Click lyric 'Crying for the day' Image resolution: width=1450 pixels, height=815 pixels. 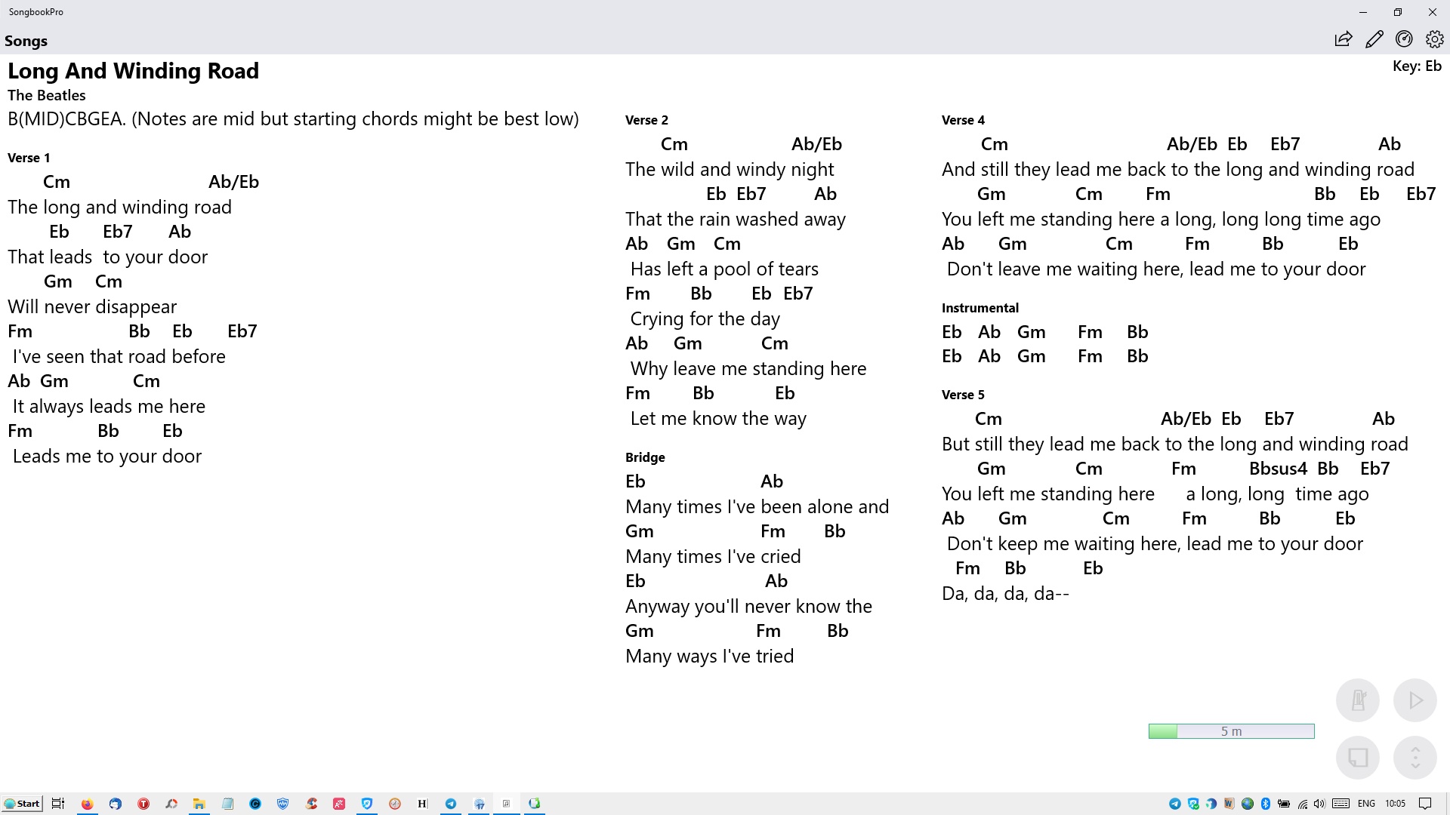[x=705, y=319]
